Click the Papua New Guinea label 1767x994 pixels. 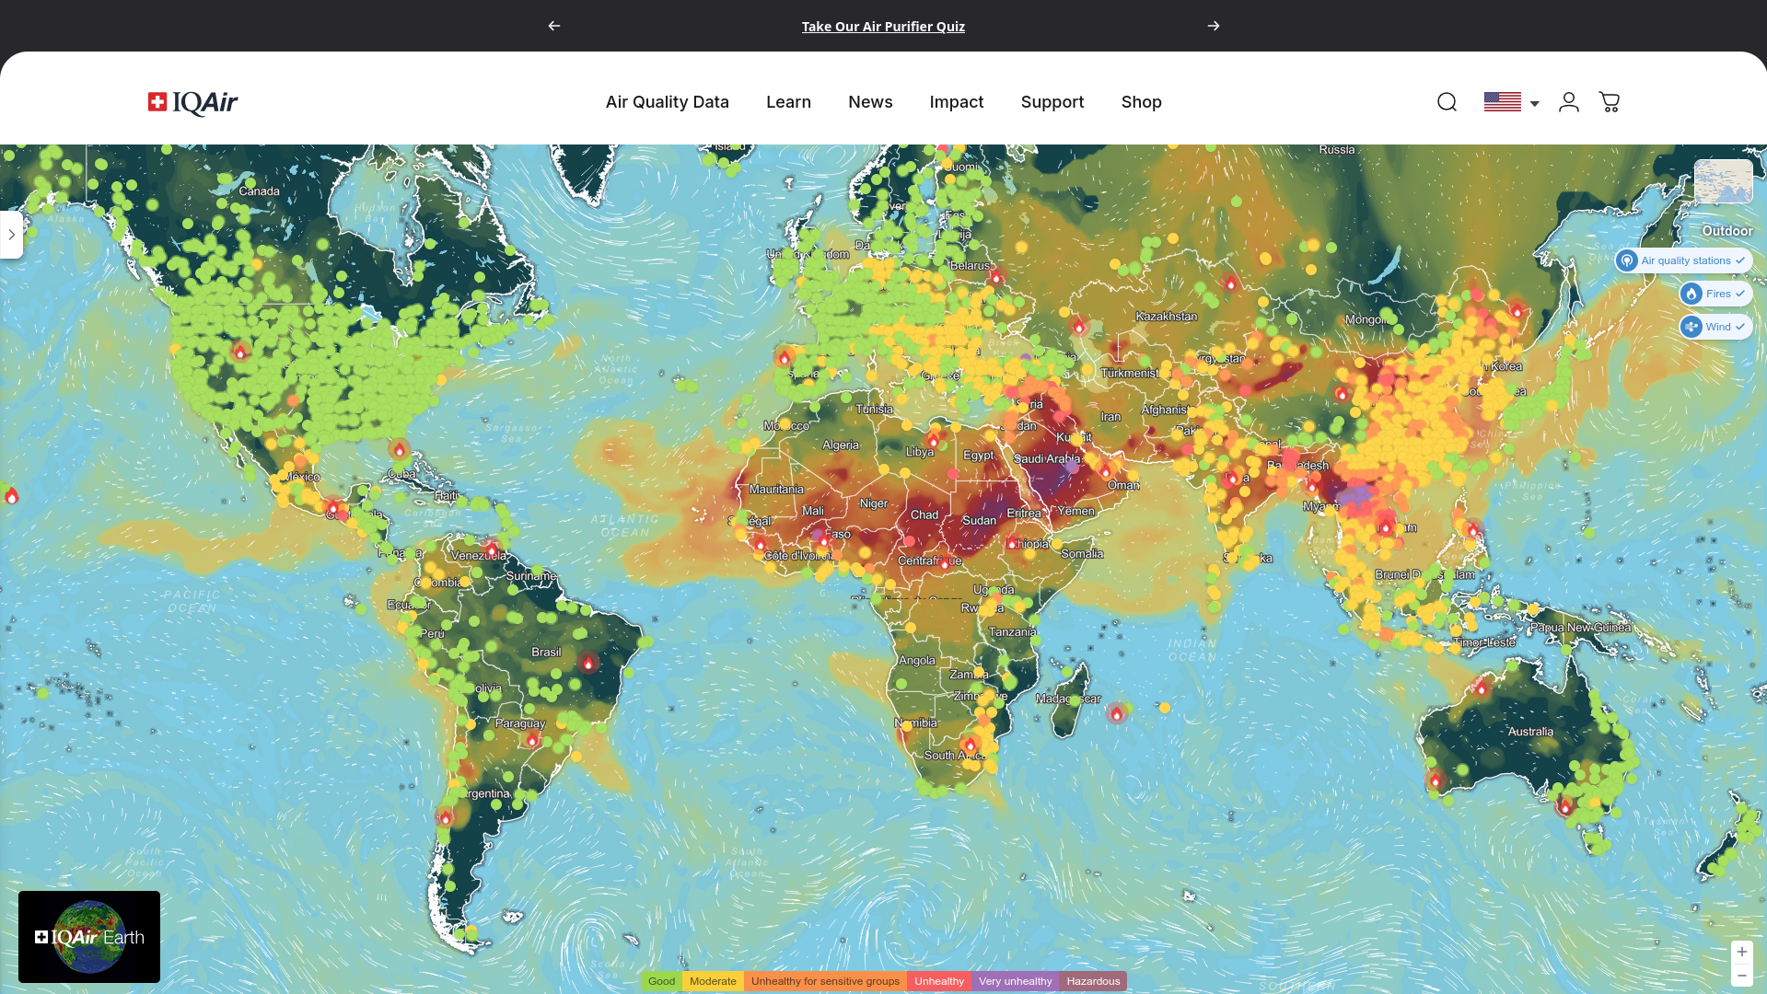[1580, 628]
